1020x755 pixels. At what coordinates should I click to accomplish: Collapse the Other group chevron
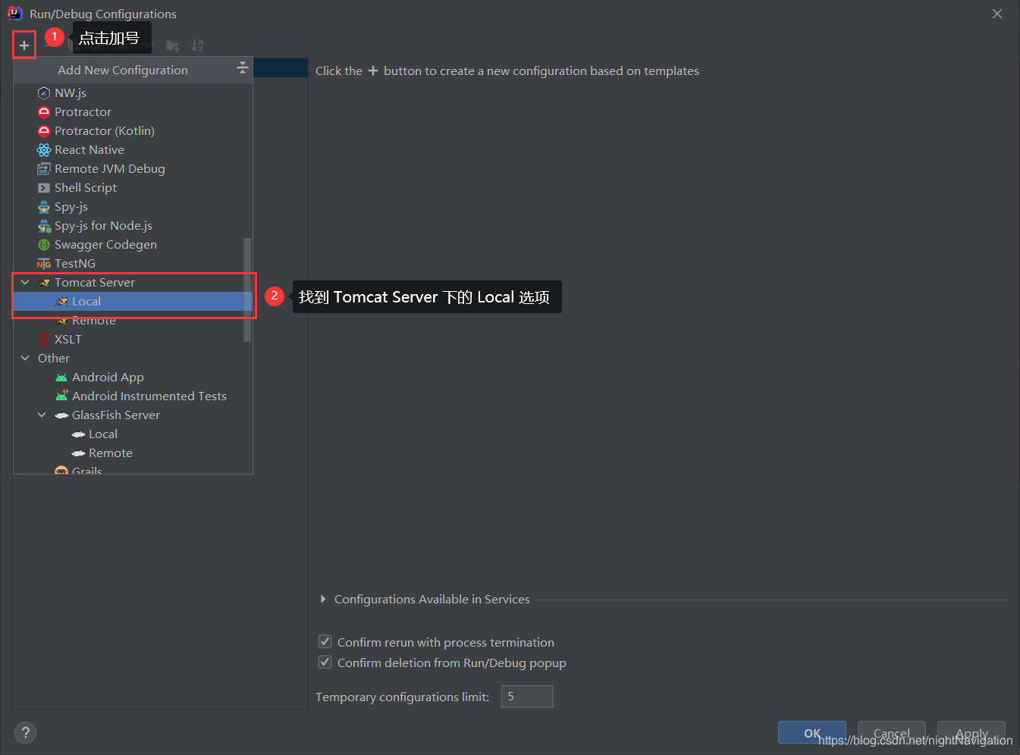click(x=25, y=358)
